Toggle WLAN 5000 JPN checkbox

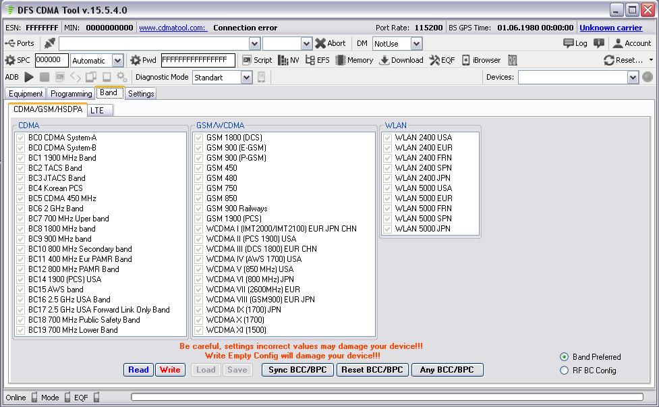[387, 229]
